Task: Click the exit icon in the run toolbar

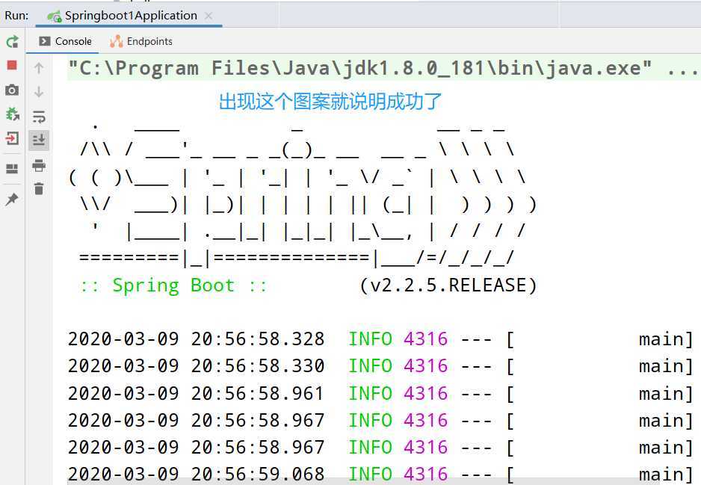Action: coord(12,138)
